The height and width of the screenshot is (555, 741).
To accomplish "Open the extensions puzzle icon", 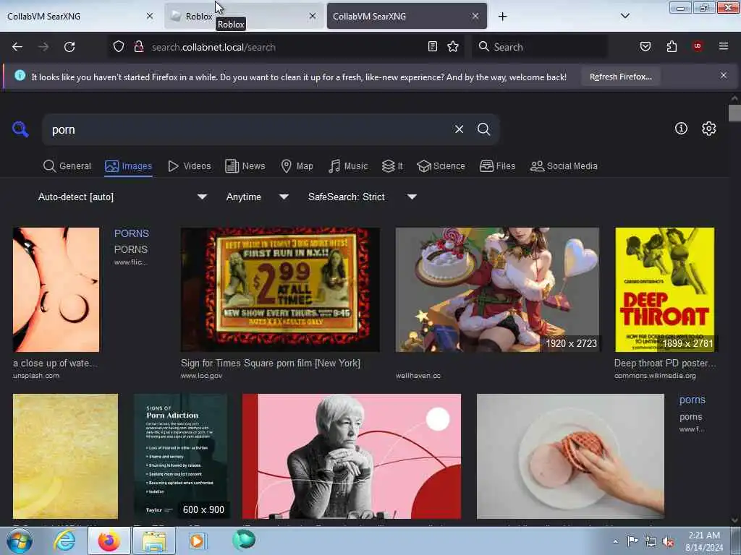I will pyautogui.click(x=672, y=47).
